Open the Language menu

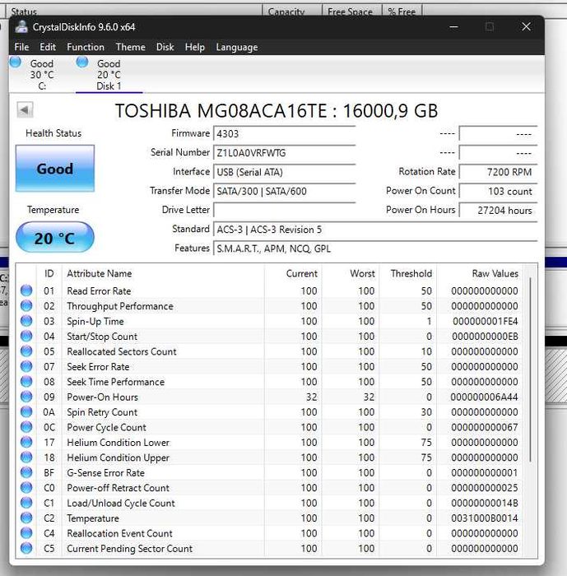pyautogui.click(x=237, y=47)
